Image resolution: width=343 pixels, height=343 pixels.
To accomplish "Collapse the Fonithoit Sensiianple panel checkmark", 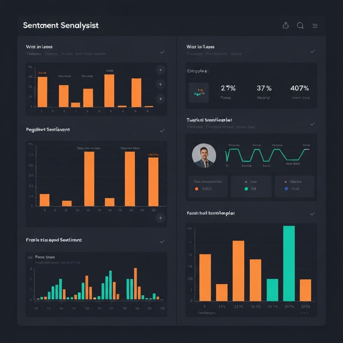I will [312, 214].
